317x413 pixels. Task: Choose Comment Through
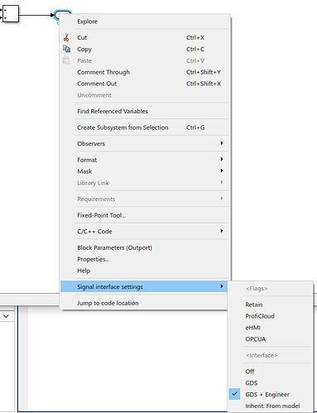click(145, 72)
